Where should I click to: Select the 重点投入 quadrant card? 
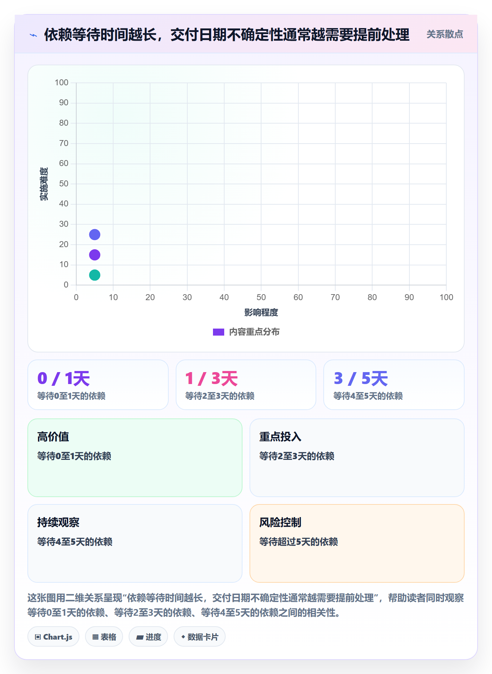(x=357, y=458)
